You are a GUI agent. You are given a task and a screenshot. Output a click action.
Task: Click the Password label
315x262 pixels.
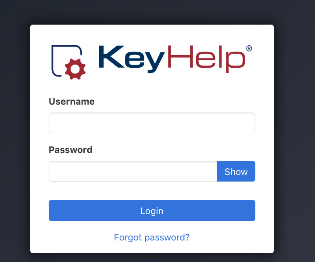pyautogui.click(x=71, y=150)
